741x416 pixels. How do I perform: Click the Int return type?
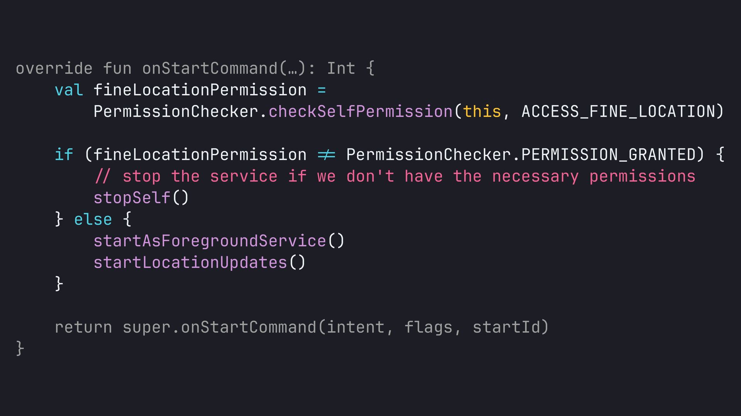pyautogui.click(x=341, y=69)
